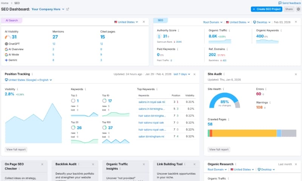
Task: Open Organic Research Desktop dropdown
Action: coord(266,170)
